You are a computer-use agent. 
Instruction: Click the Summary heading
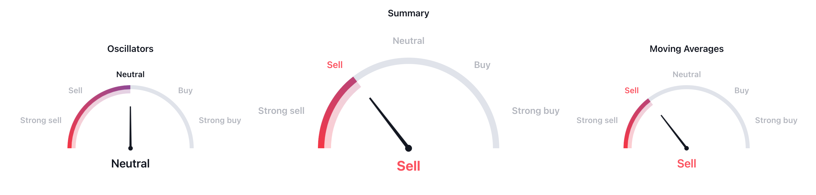[x=408, y=13]
